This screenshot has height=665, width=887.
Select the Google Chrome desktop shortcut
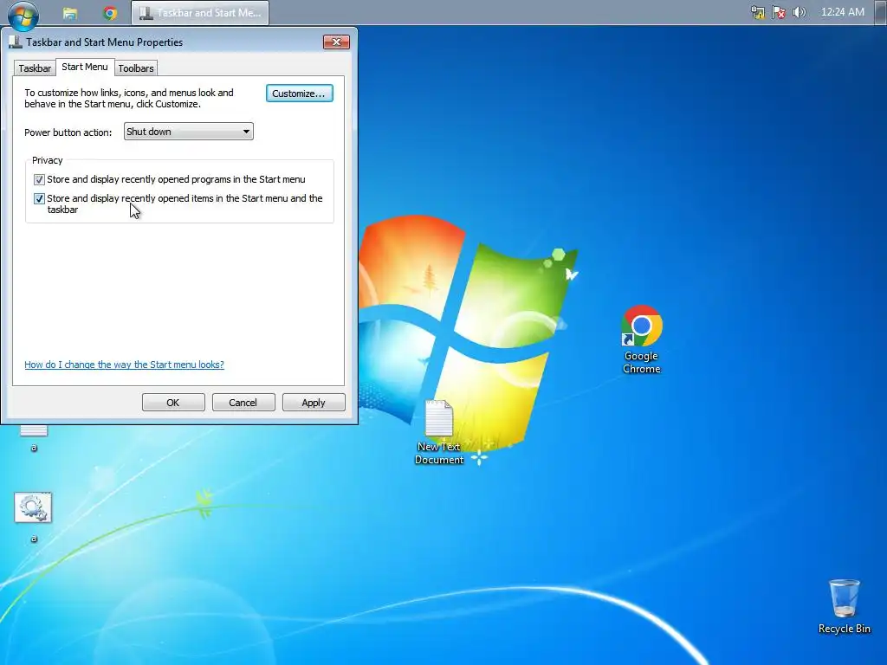642,339
